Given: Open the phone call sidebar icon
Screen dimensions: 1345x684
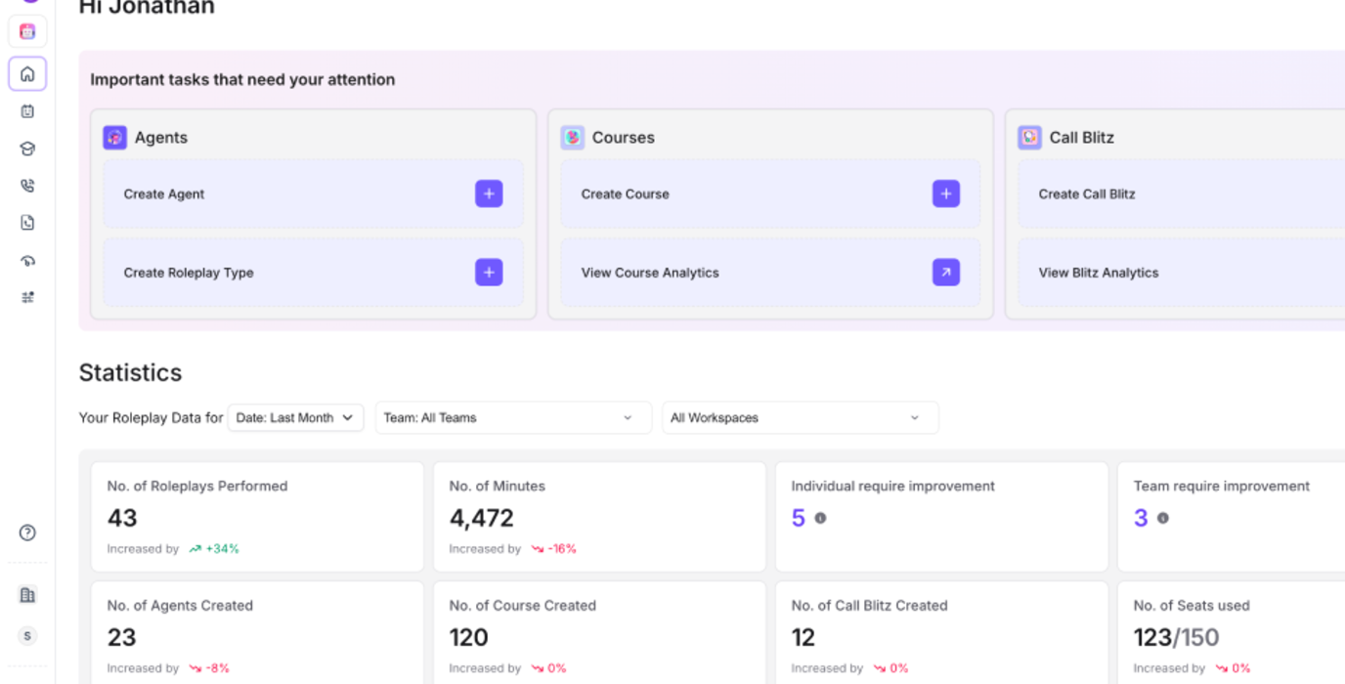Looking at the screenshot, I should (27, 186).
